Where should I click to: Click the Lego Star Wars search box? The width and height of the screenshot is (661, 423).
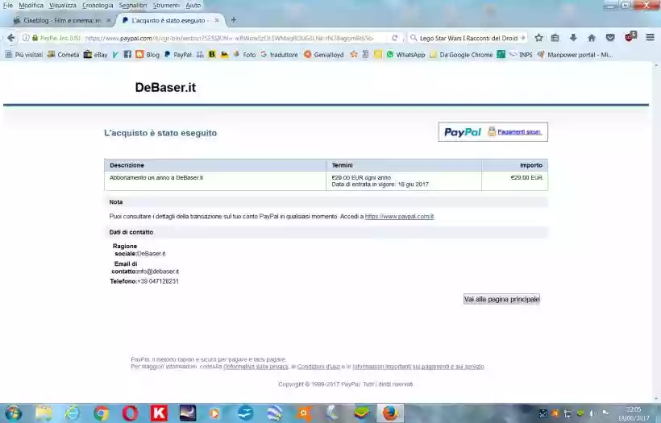tap(468, 38)
